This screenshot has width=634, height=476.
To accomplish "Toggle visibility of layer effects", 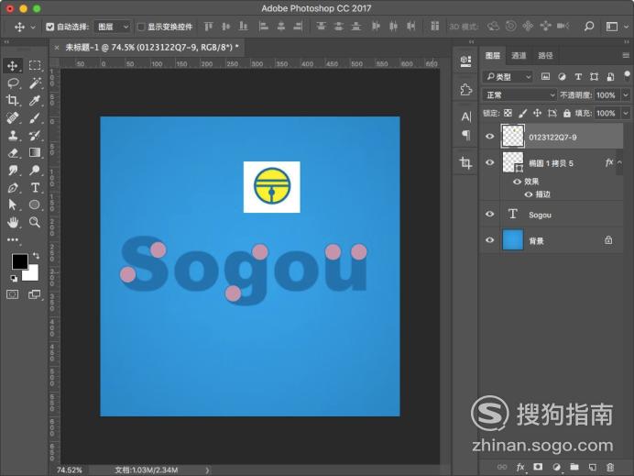I will coord(517,182).
